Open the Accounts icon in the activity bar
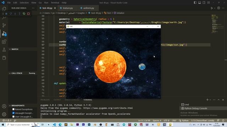The width and height of the screenshot is (227, 127). point(4,106)
